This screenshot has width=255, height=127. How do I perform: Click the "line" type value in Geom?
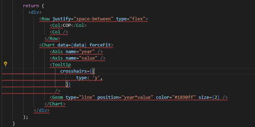[x=87, y=97]
